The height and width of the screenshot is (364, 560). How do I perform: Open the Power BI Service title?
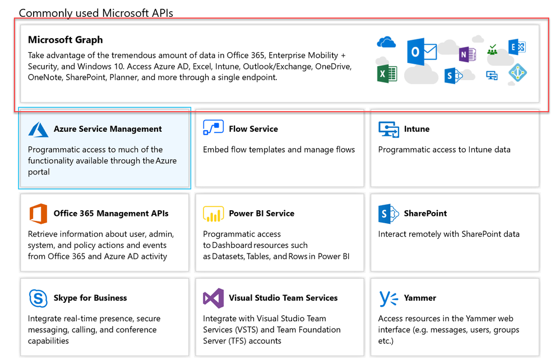261,214
